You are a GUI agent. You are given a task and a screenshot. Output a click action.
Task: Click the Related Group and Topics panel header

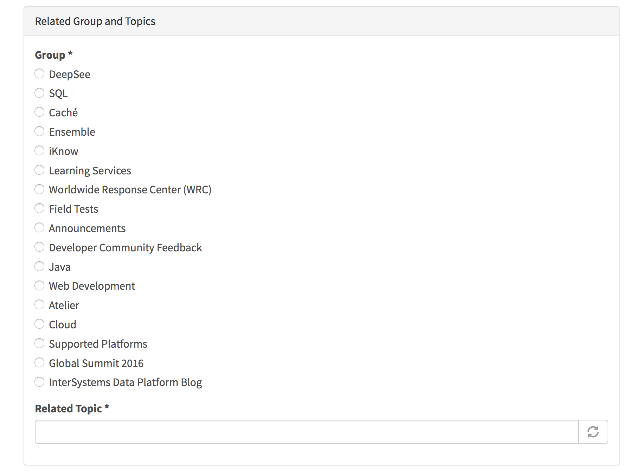pos(95,21)
